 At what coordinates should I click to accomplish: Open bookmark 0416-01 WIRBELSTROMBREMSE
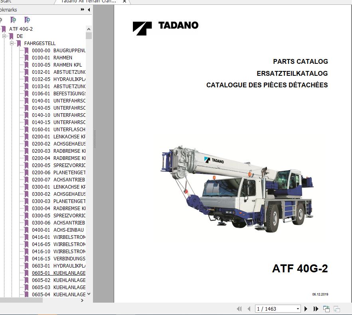point(58,237)
